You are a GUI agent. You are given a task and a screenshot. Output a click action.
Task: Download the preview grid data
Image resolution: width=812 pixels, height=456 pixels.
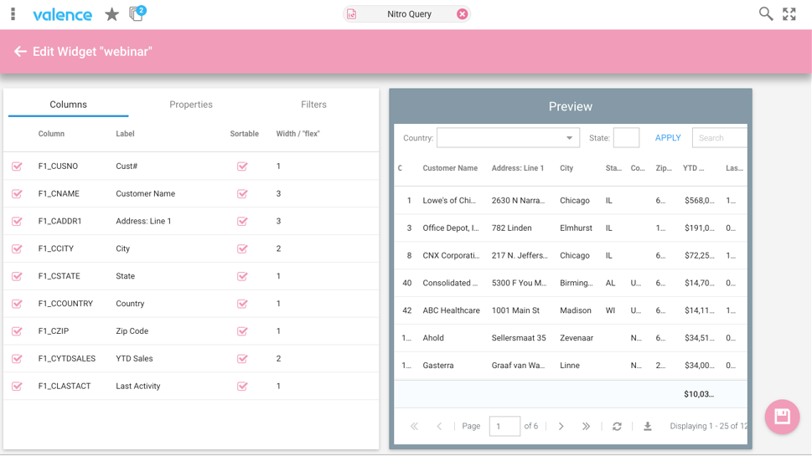pyautogui.click(x=647, y=426)
